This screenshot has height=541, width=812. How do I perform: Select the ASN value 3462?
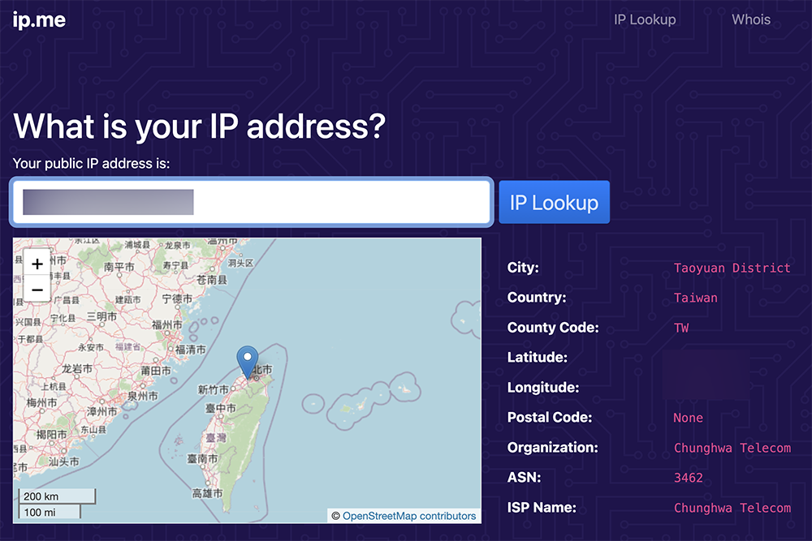(689, 478)
